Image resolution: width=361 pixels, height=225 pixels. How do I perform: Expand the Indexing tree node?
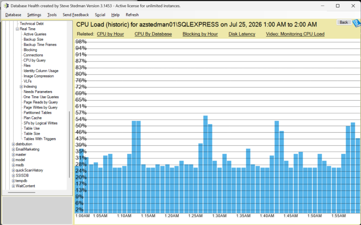[21, 86]
